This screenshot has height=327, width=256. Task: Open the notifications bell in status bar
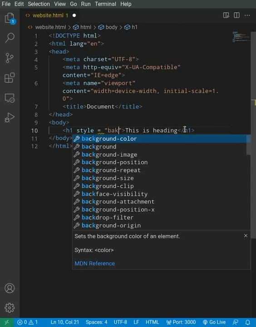pos(248,322)
